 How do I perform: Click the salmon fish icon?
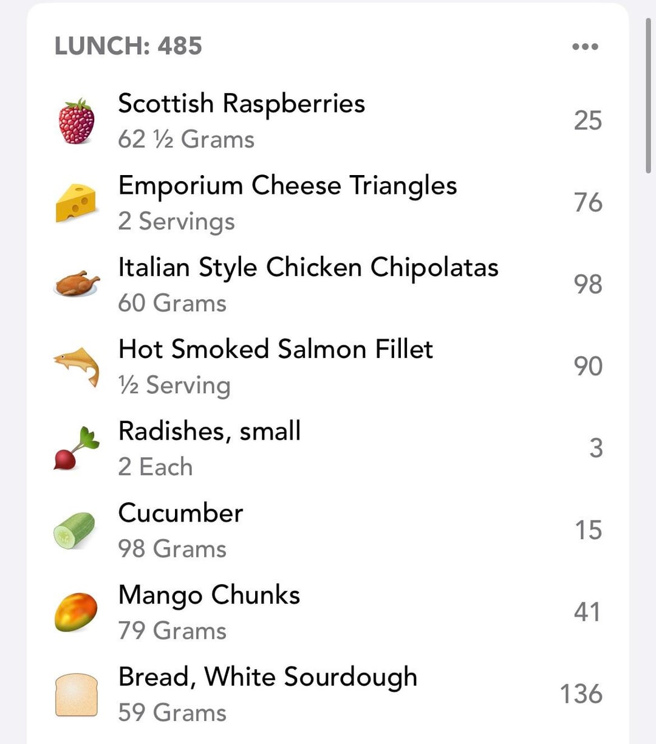point(76,366)
